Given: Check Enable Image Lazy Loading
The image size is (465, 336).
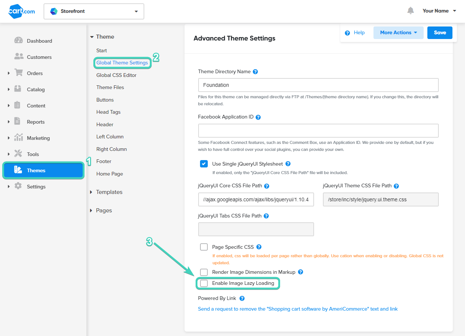Looking at the screenshot, I should click(x=204, y=283).
